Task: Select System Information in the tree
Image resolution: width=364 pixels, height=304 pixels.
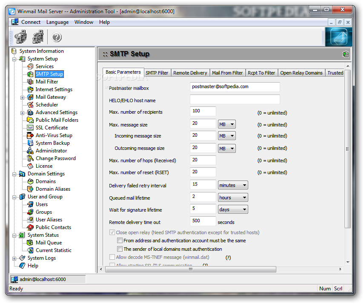Action: pyautogui.click(x=42, y=51)
